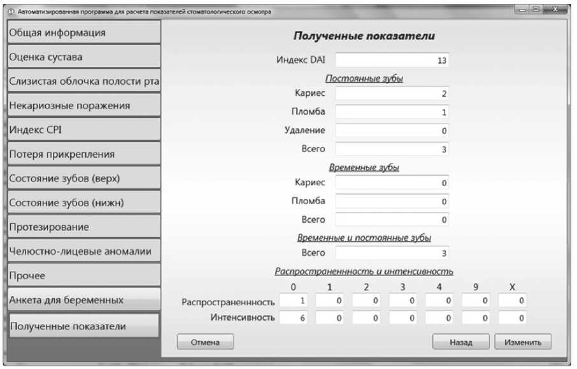Switch to Оценка сустава tab

tap(84, 57)
